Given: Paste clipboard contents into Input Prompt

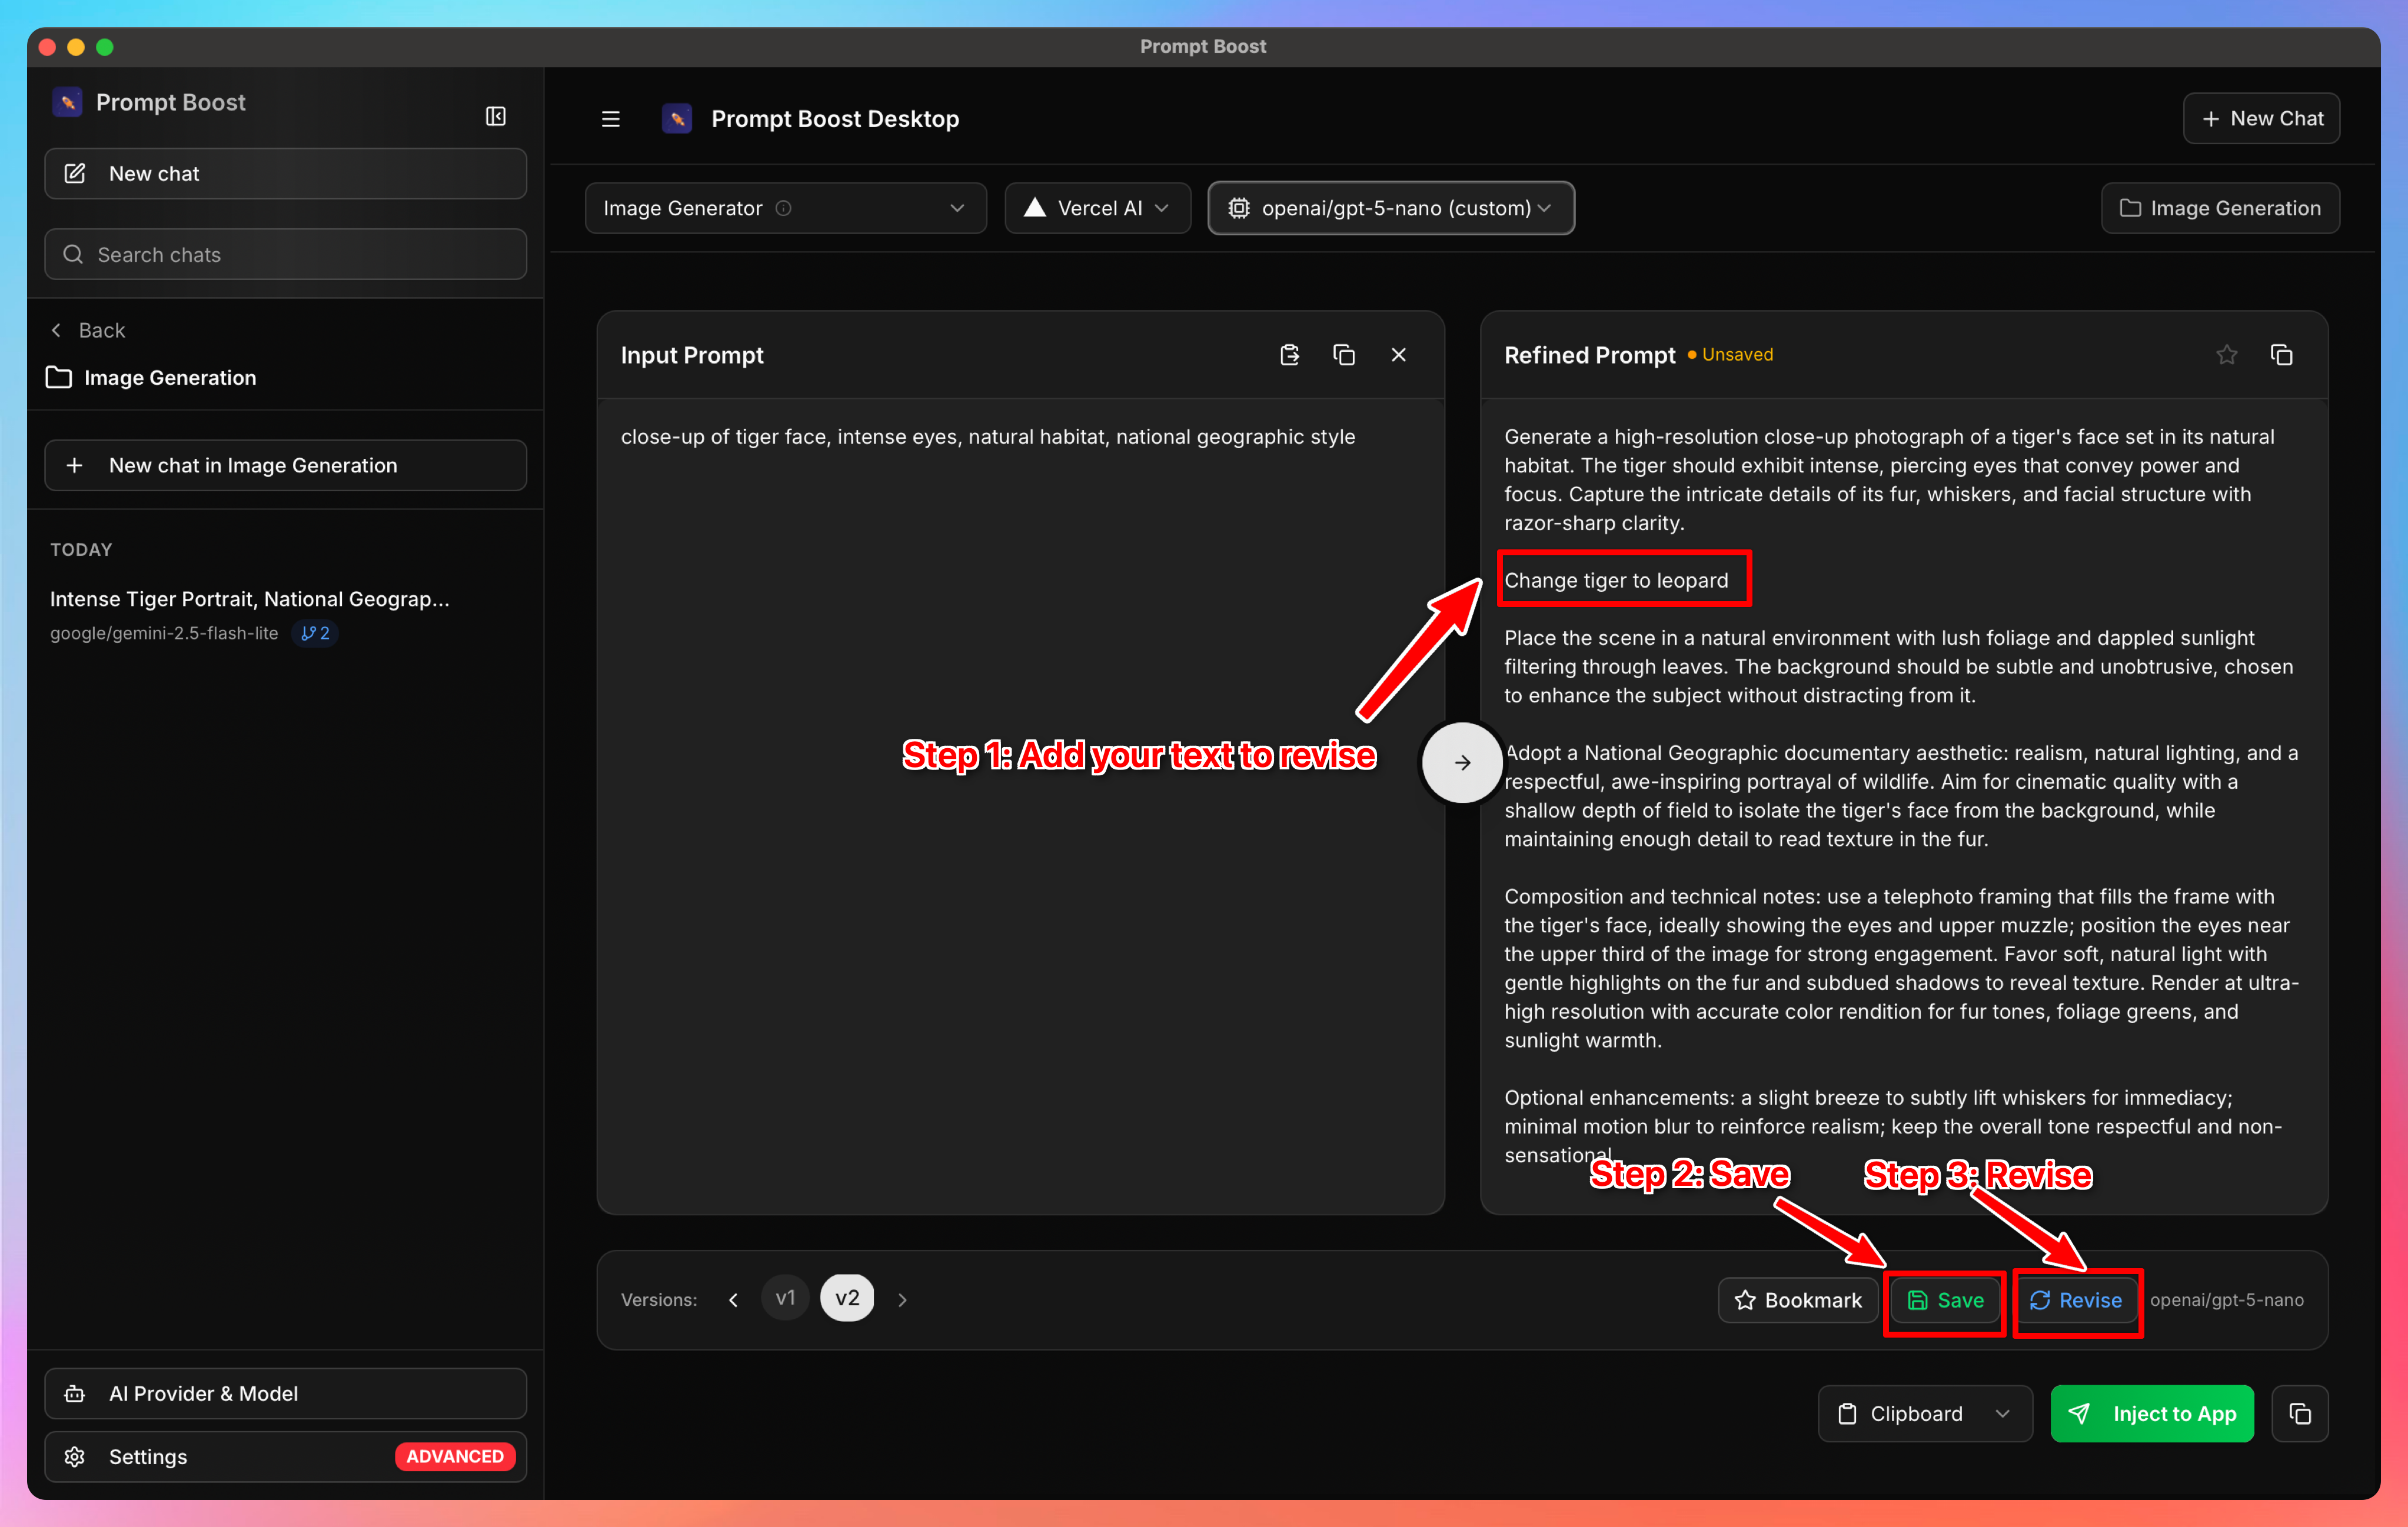Looking at the screenshot, I should [x=1289, y=354].
